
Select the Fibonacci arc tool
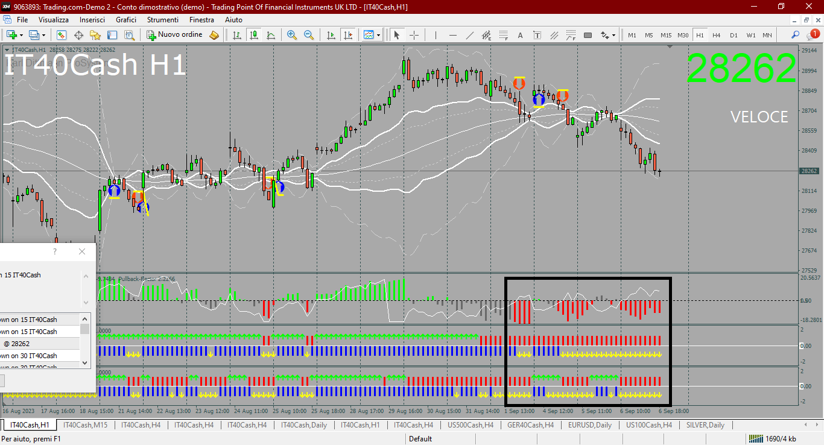tap(571, 35)
